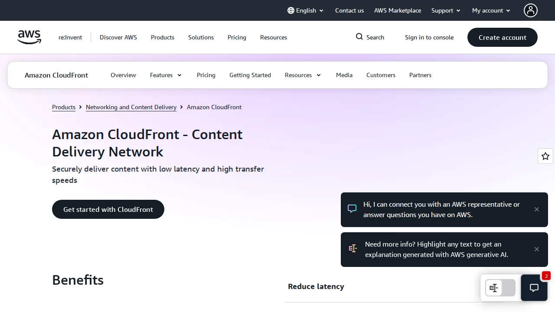Click the generative AI explain icon in notification
This screenshot has height=312, width=555.
coord(353,249)
